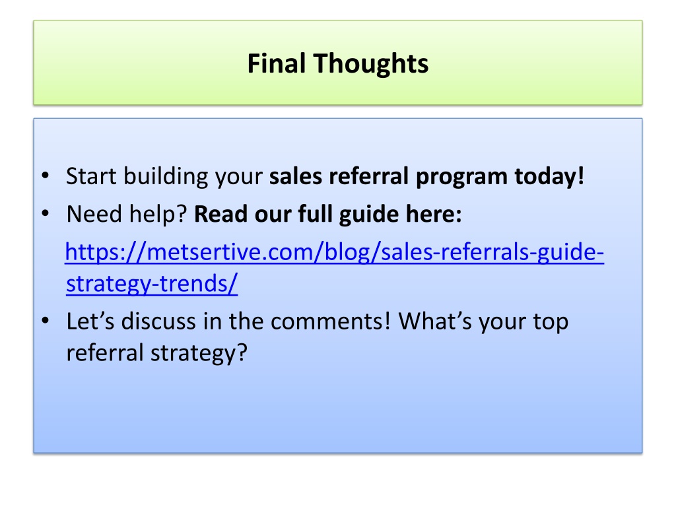Click the 'Need help?' bullet marker

pyautogui.click(x=46, y=213)
